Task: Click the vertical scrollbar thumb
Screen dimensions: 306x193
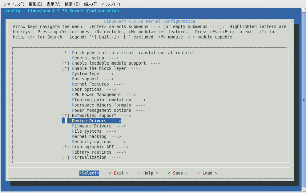Action: tap(304, 99)
